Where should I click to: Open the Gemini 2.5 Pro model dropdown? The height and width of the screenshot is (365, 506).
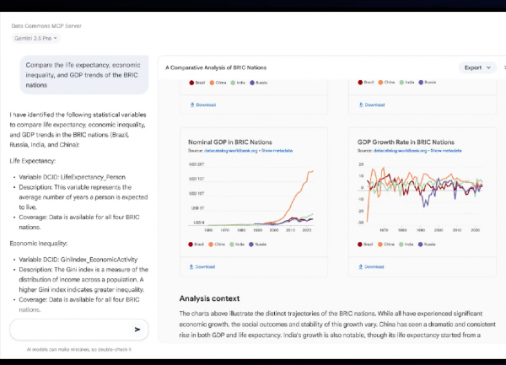(35, 38)
